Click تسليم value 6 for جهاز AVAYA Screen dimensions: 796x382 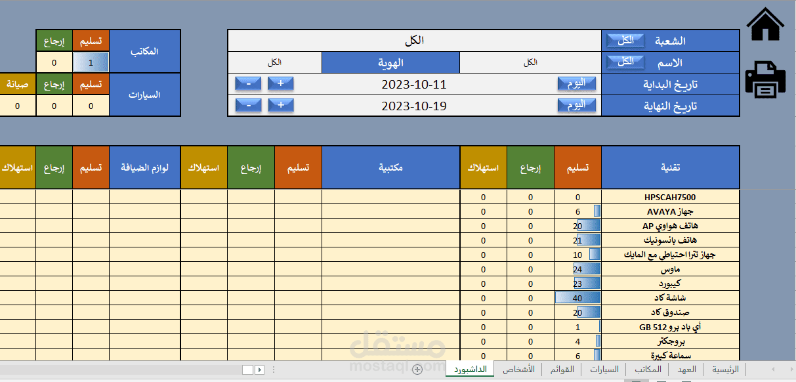point(577,211)
